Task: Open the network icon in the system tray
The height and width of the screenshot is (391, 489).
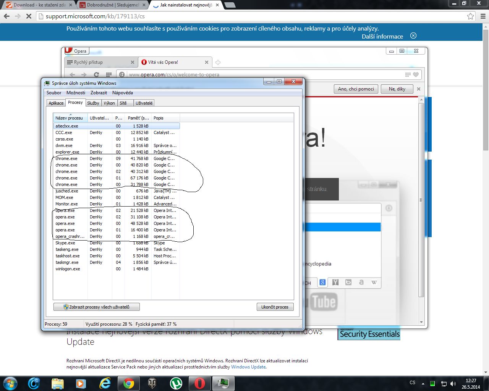Action: [444, 384]
